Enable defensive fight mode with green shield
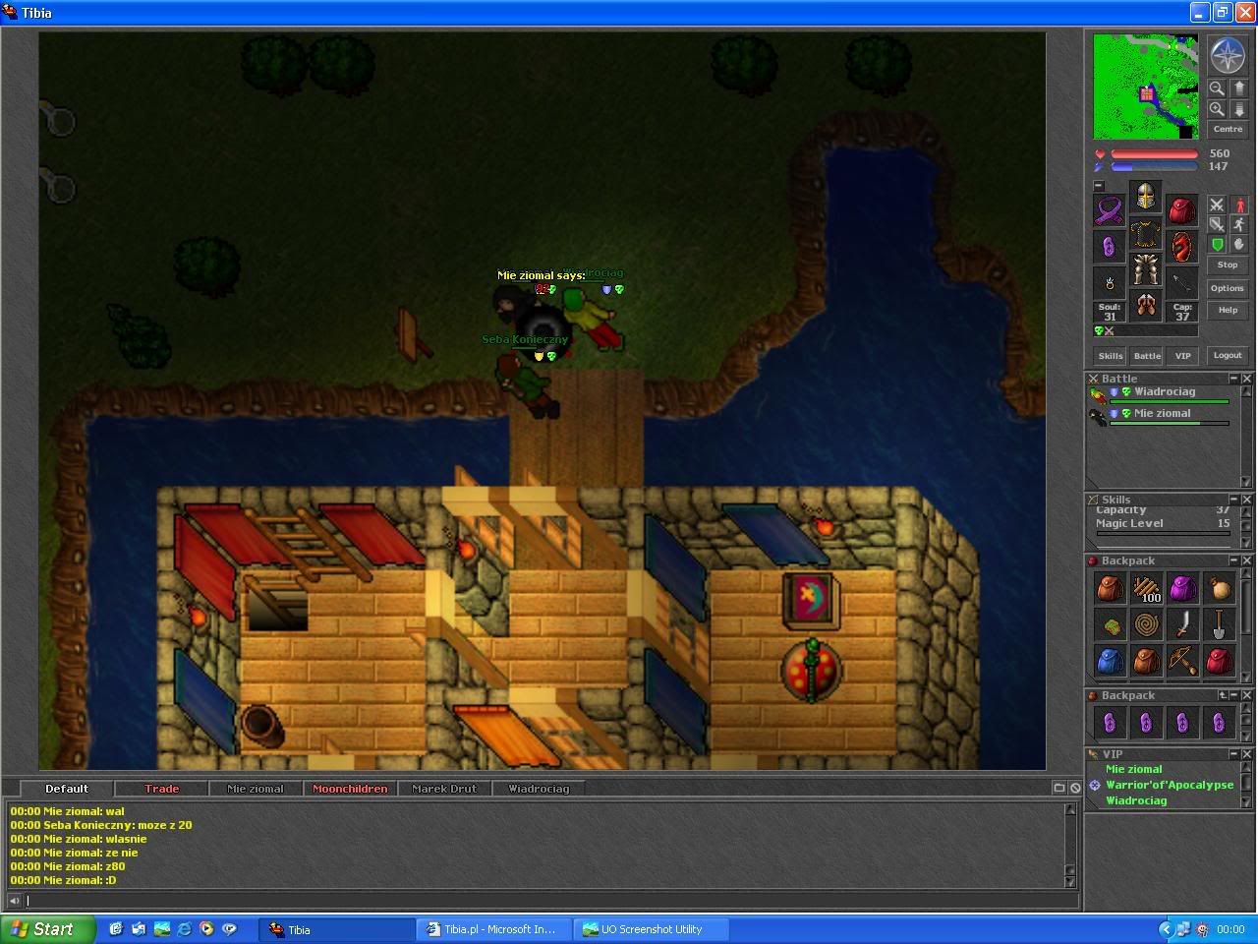Screen dimensions: 1258x944 point(1217,244)
